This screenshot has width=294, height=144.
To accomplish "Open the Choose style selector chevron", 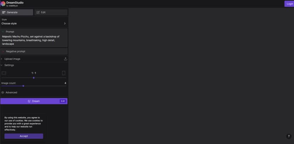I will (65, 24).
